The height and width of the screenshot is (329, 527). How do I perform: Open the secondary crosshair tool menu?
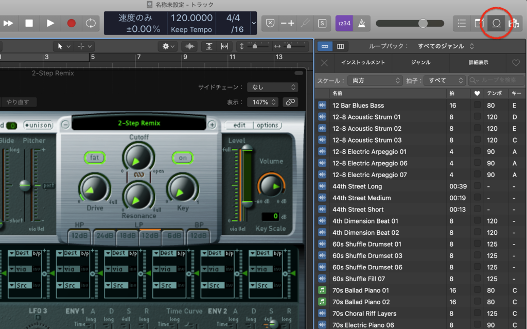coord(85,46)
